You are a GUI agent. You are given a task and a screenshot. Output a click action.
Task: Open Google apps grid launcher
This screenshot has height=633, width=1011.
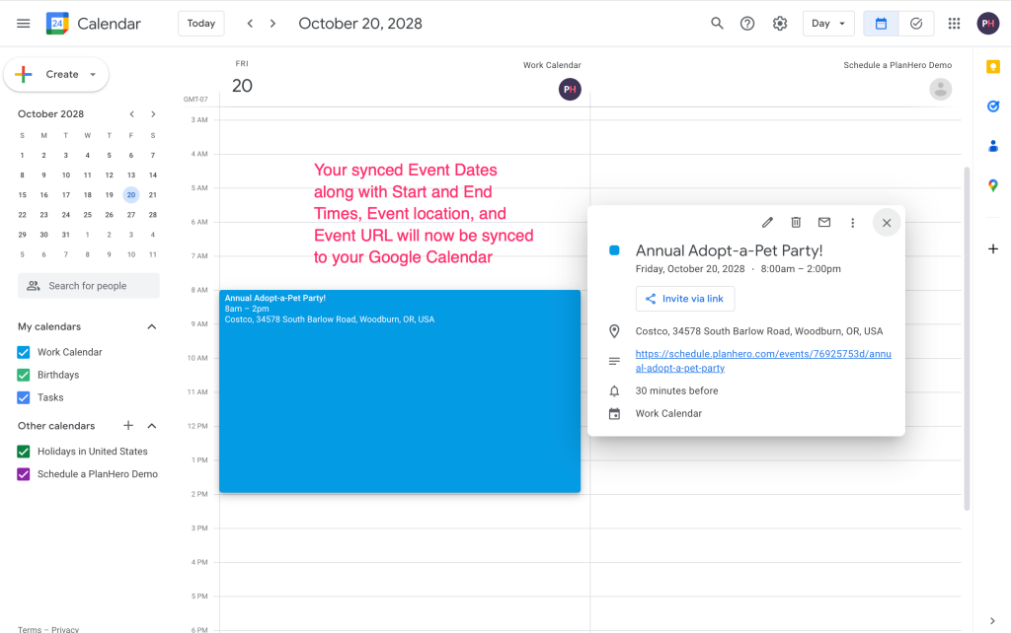[x=954, y=24]
